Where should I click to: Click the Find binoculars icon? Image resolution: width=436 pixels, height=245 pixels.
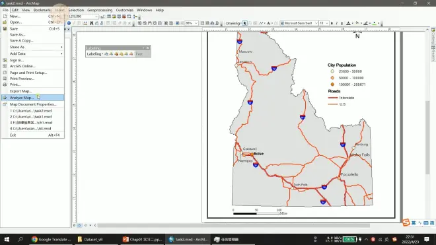[91, 23]
